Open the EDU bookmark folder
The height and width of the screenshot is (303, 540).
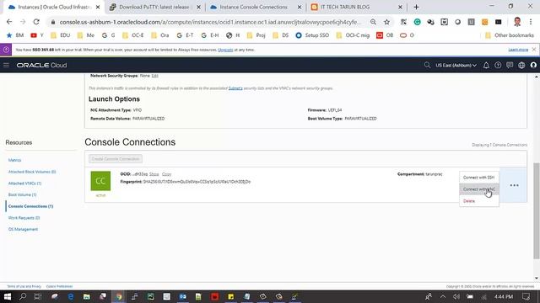60,35
